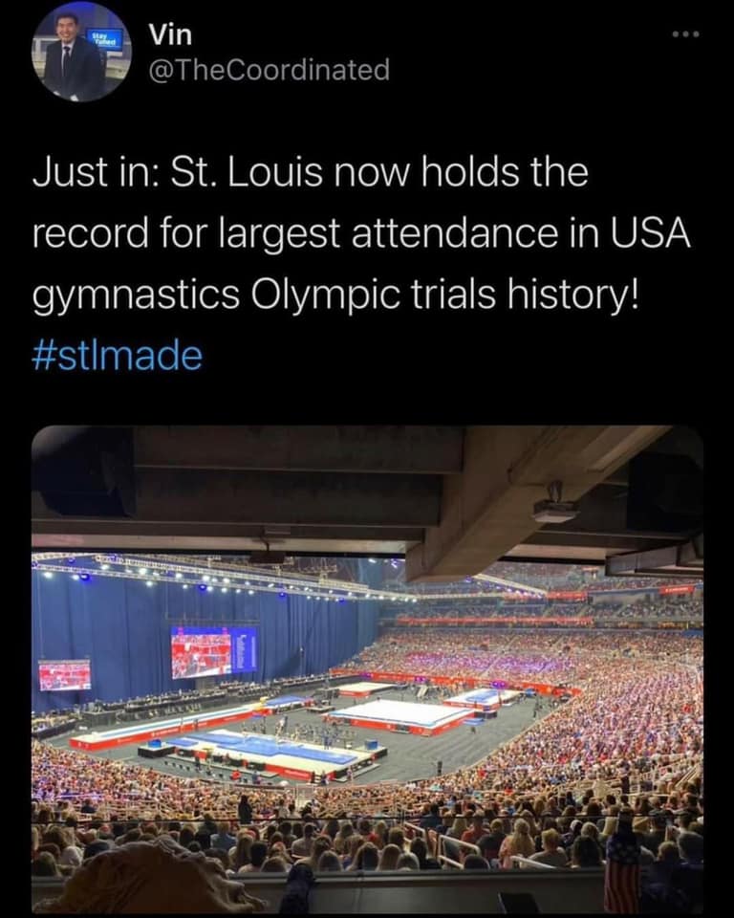Screen dimensions: 734x918
Task: Click the tweet text about St. Louis
Action: (x=360, y=234)
